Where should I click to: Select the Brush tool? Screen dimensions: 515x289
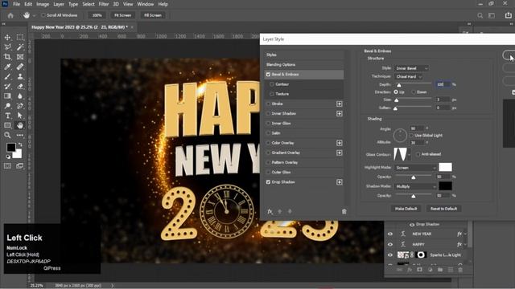(x=7, y=77)
